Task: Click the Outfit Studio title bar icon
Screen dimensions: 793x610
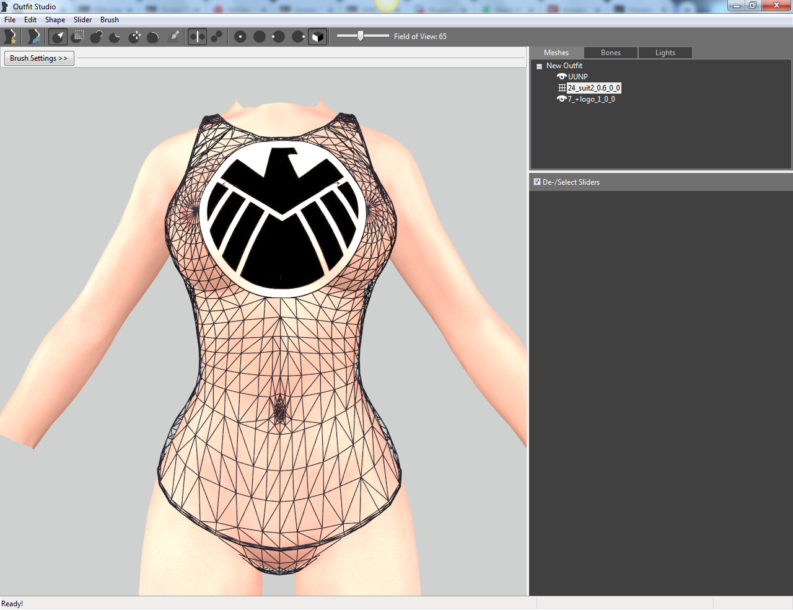Action: [6, 6]
